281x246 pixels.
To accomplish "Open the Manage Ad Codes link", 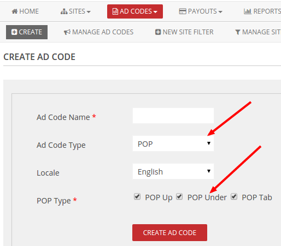I will point(98,32).
